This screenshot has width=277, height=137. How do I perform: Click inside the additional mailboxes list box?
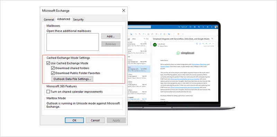(73, 42)
